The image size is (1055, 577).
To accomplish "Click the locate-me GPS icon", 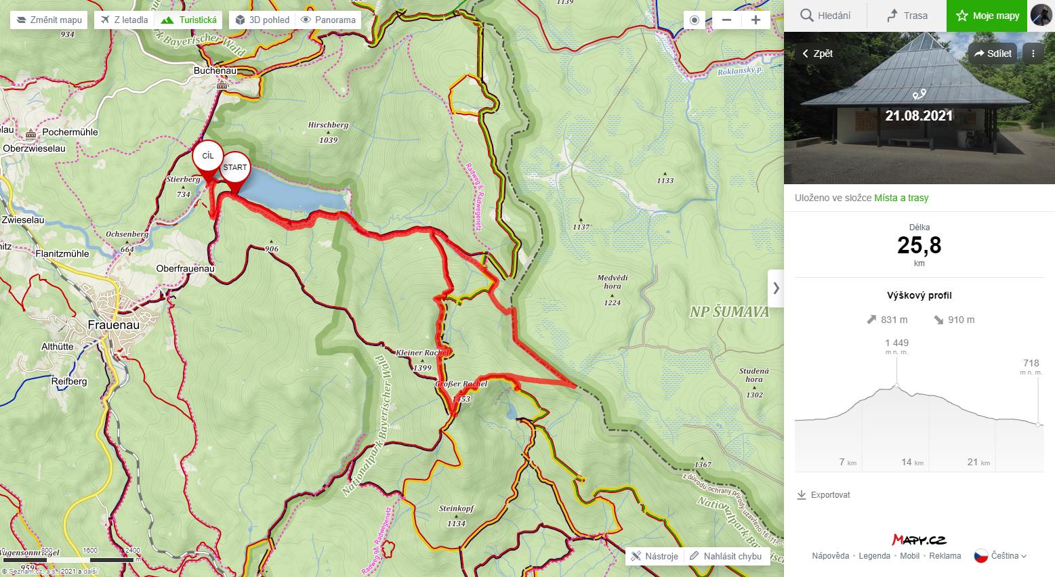I will pos(694,20).
